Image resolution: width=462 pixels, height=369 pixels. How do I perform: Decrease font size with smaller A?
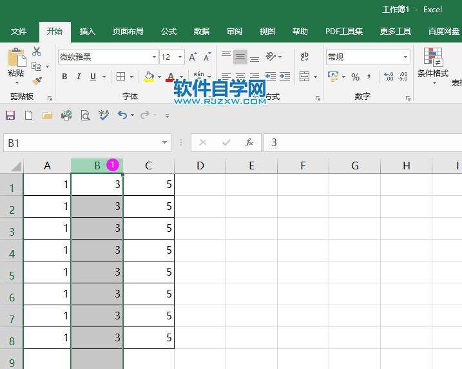[x=207, y=57]
